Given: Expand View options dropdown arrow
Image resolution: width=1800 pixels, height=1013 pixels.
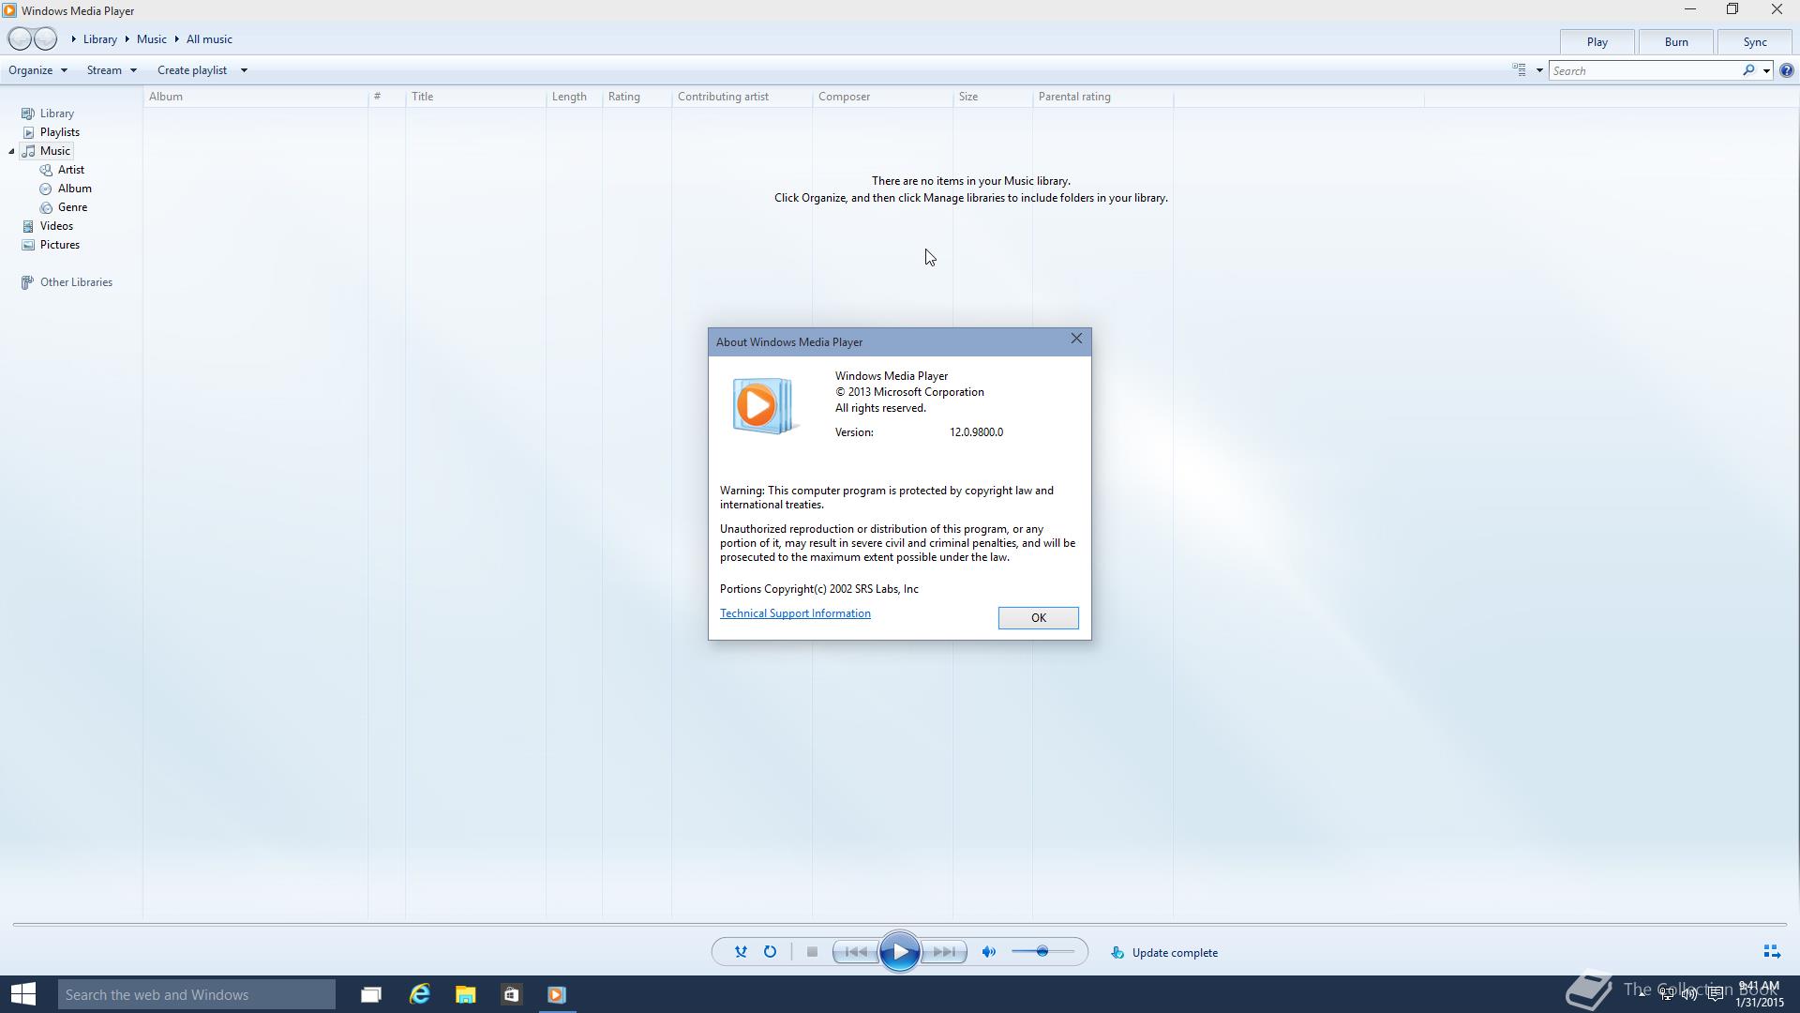Looking at the screenshot, I should 1538,70.
